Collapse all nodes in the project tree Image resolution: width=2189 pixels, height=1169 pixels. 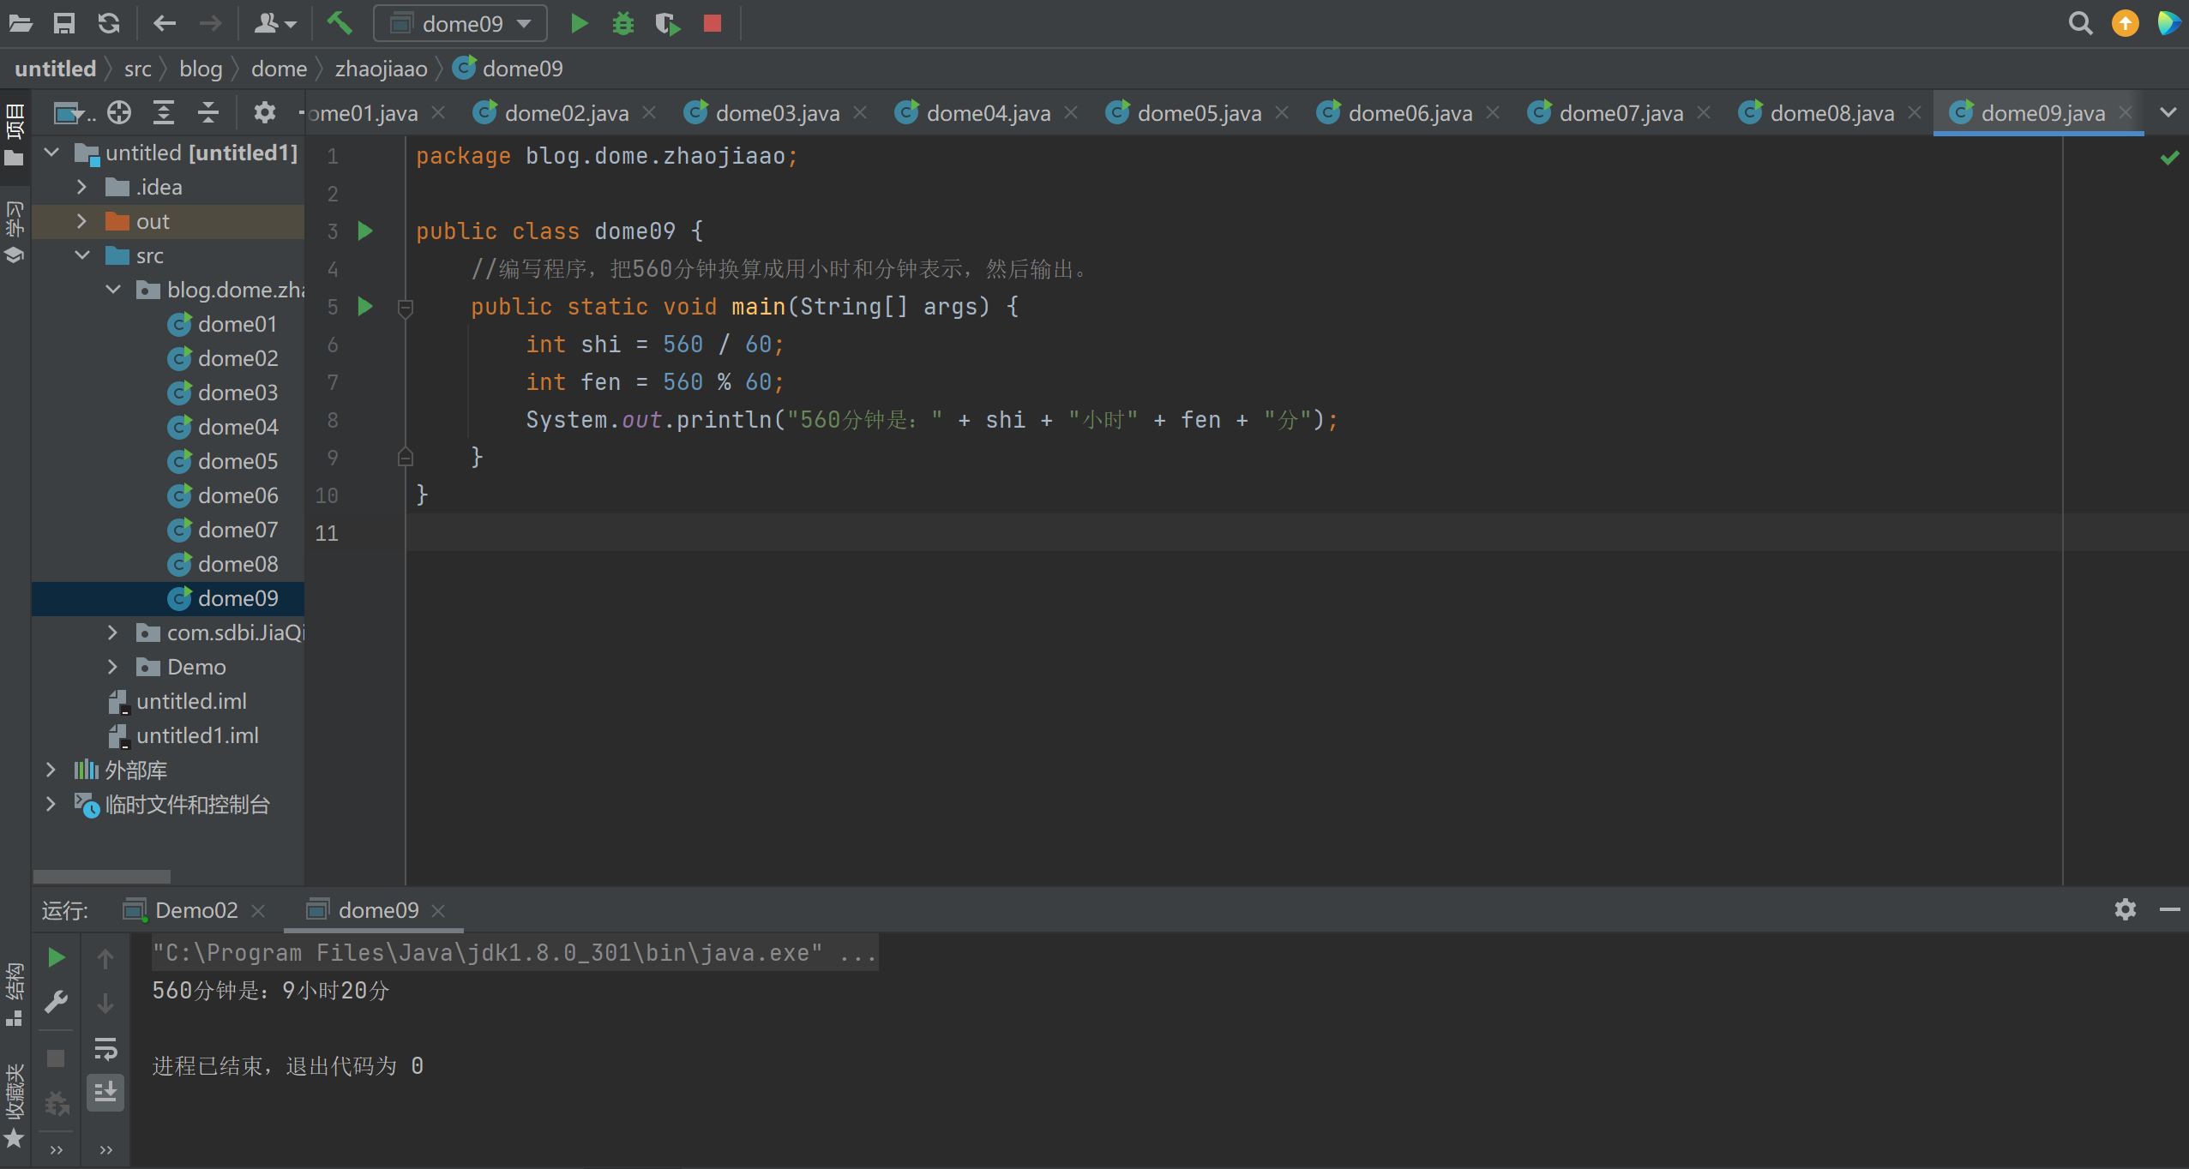208,112
